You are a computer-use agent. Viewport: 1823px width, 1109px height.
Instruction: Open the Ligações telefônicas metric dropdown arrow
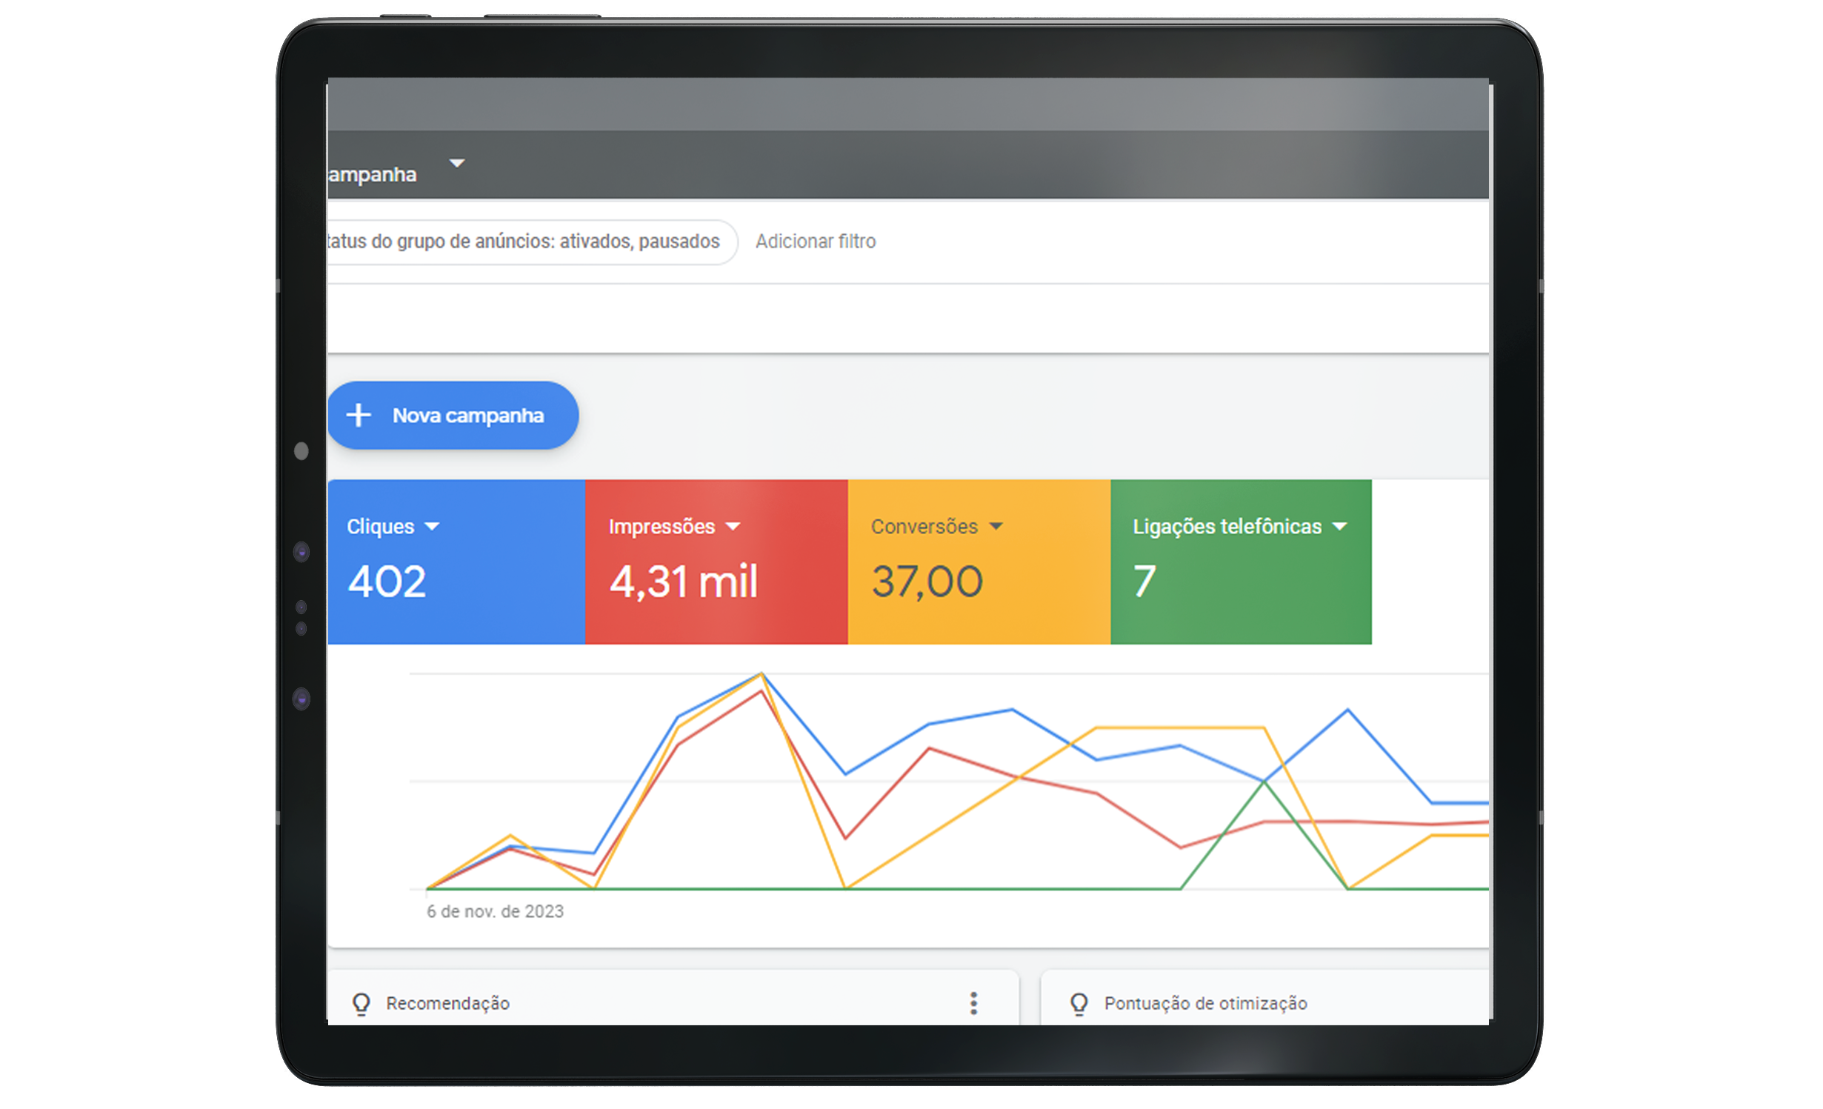(x=1339, y=527)
